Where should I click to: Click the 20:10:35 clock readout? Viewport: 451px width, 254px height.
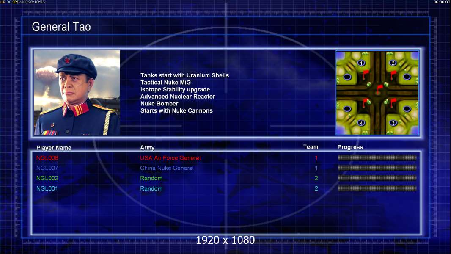click(36, 2)
